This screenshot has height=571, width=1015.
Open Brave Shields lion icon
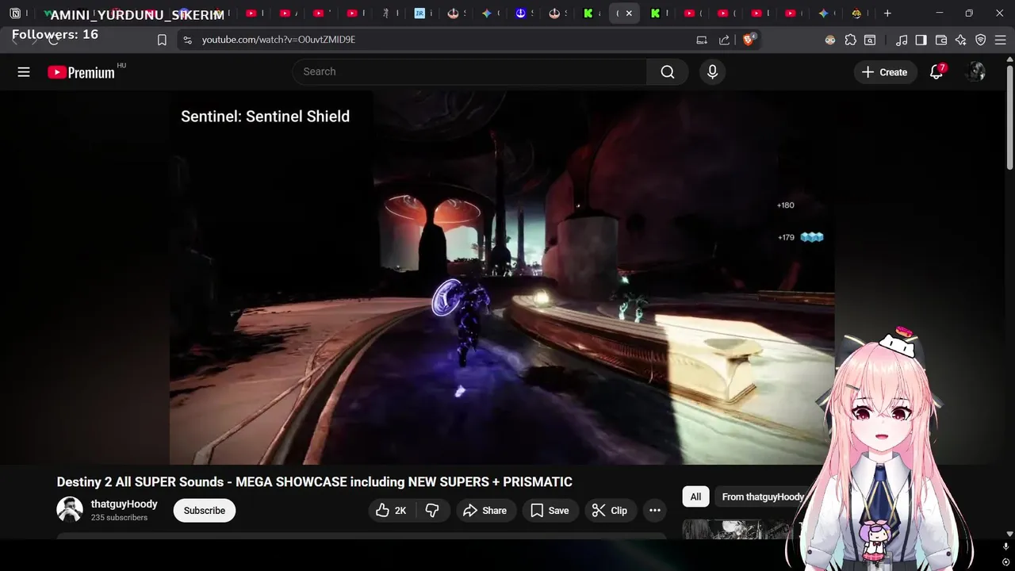pyautogui.click(x=748, y=40)
